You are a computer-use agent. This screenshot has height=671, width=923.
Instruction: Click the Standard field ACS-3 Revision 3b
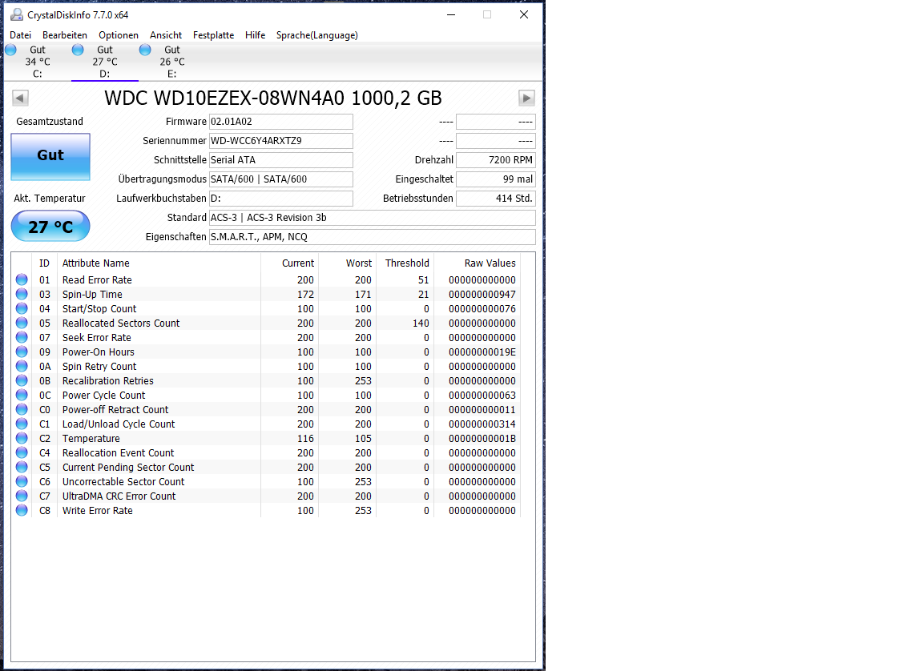tap(373, 218)
